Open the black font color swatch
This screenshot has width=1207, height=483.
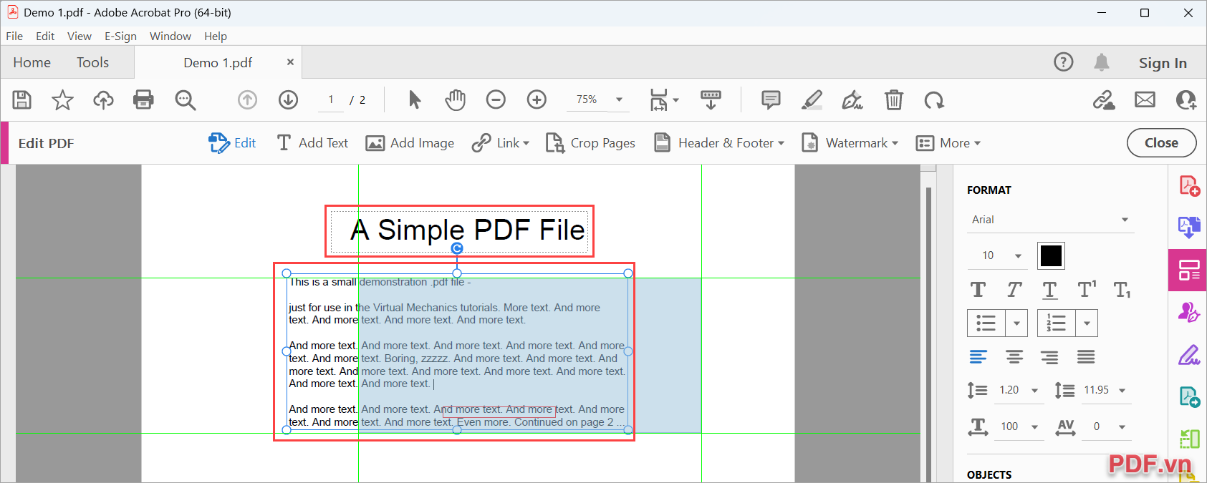[x=1051, y=255]
